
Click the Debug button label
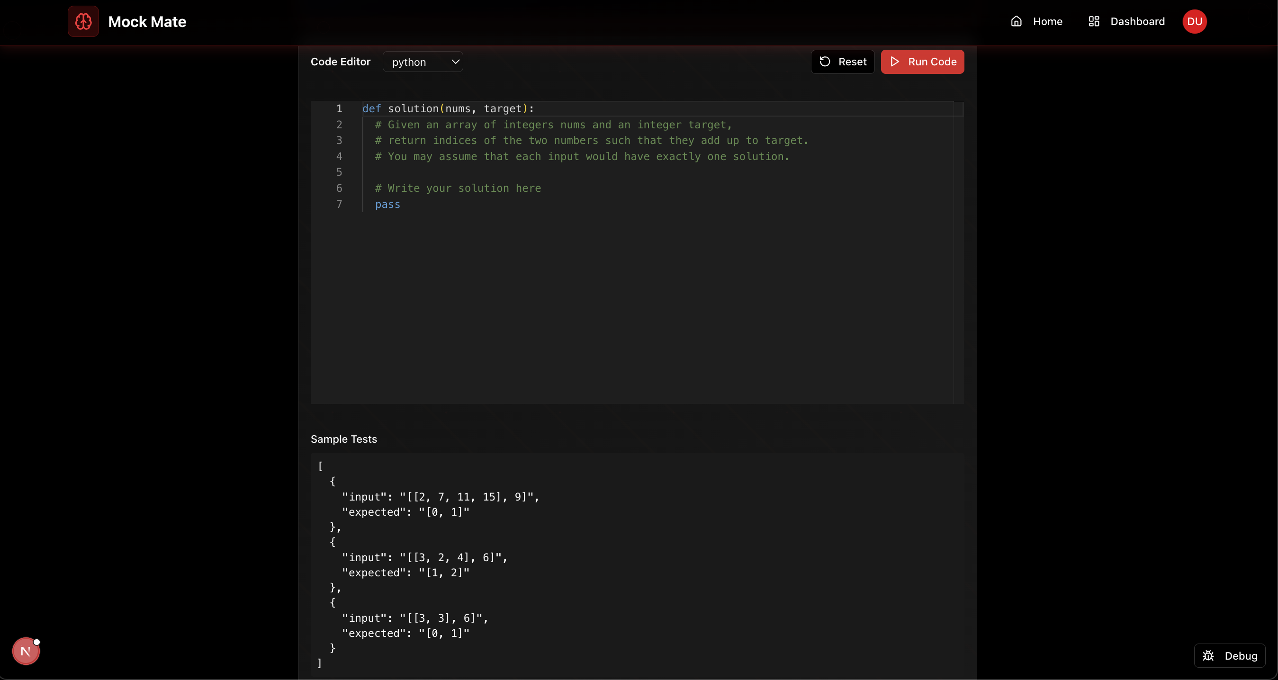1241,656
